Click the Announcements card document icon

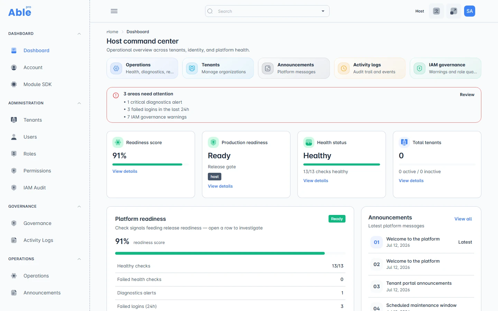click(x=268, y=68)
